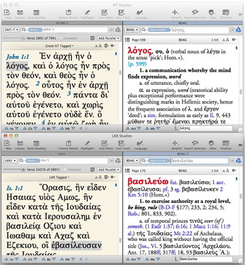Open Daily Reading in NT Studies toolbar
The image size is (245, 265).
(37, 15)
